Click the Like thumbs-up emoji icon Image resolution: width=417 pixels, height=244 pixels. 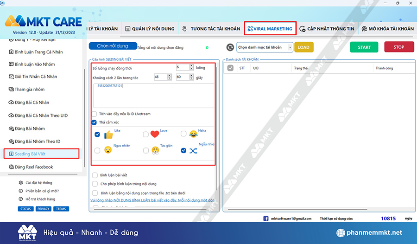click(x=108, y=135)
